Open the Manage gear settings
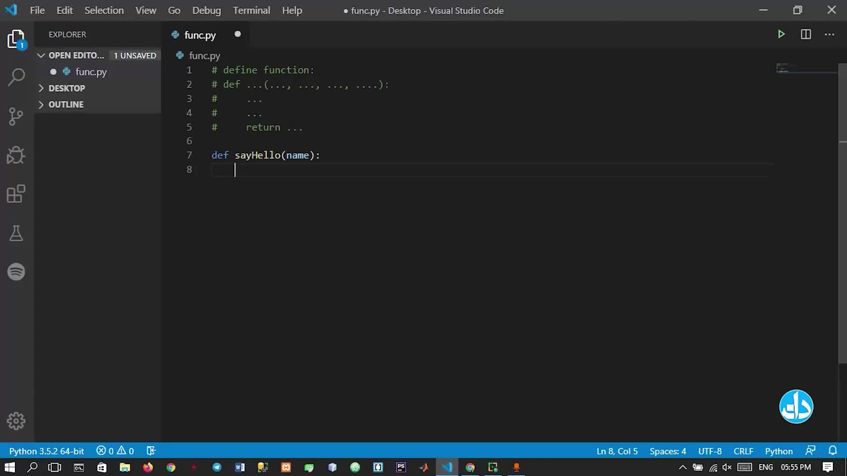 tap(16, 421)
